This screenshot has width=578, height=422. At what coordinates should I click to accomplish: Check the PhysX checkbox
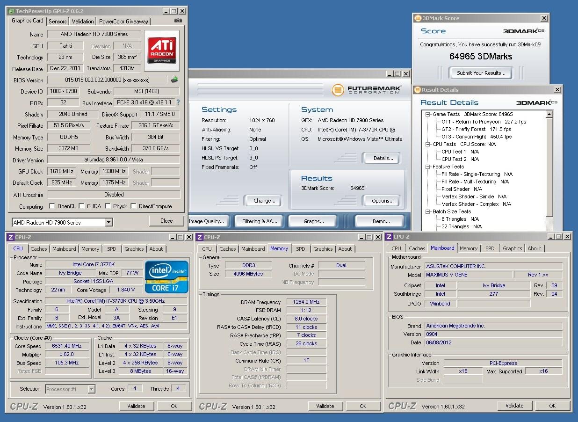click(108, 206)
